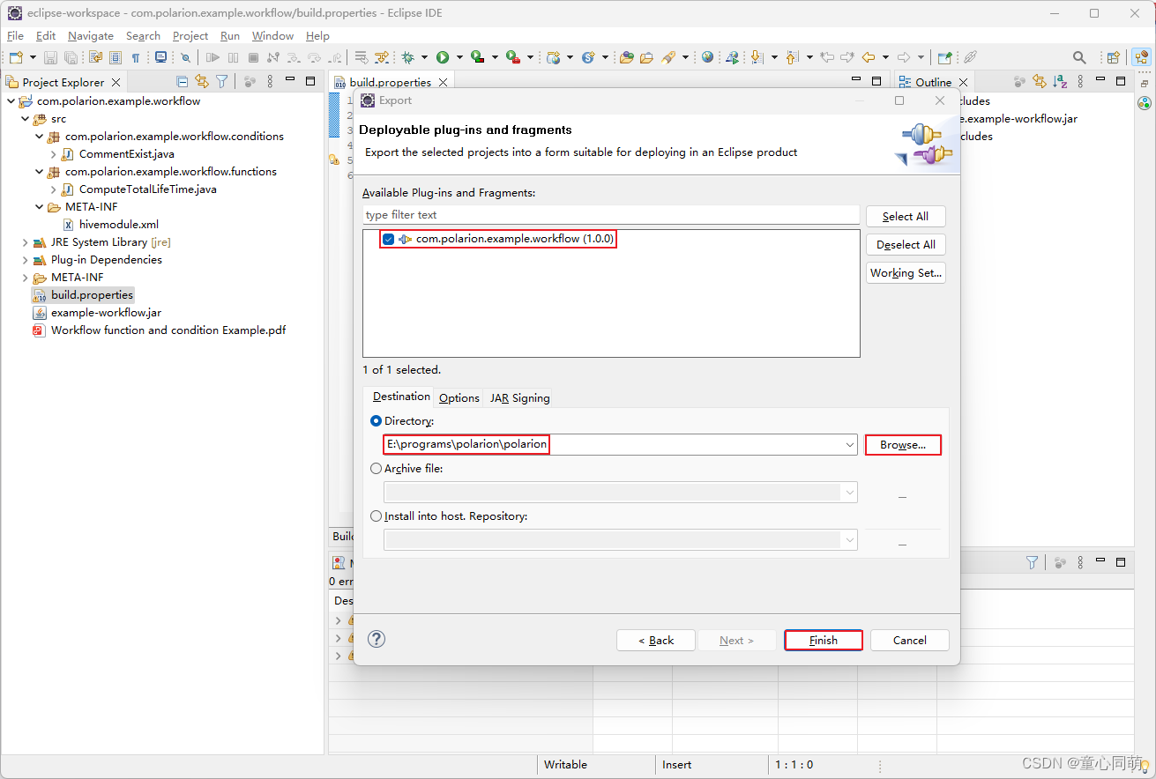The image size is (1156, 779).
Task: Click the Pin Editor toolbar icon
Action: point(944,57)
